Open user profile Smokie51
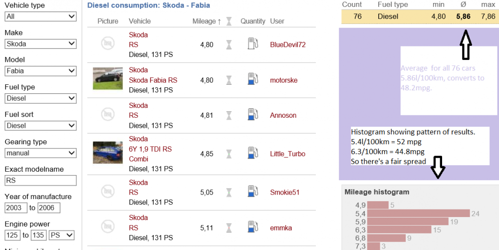Image resolution: width=499 pixels, height=250 pixels. [x=284, y=193]
